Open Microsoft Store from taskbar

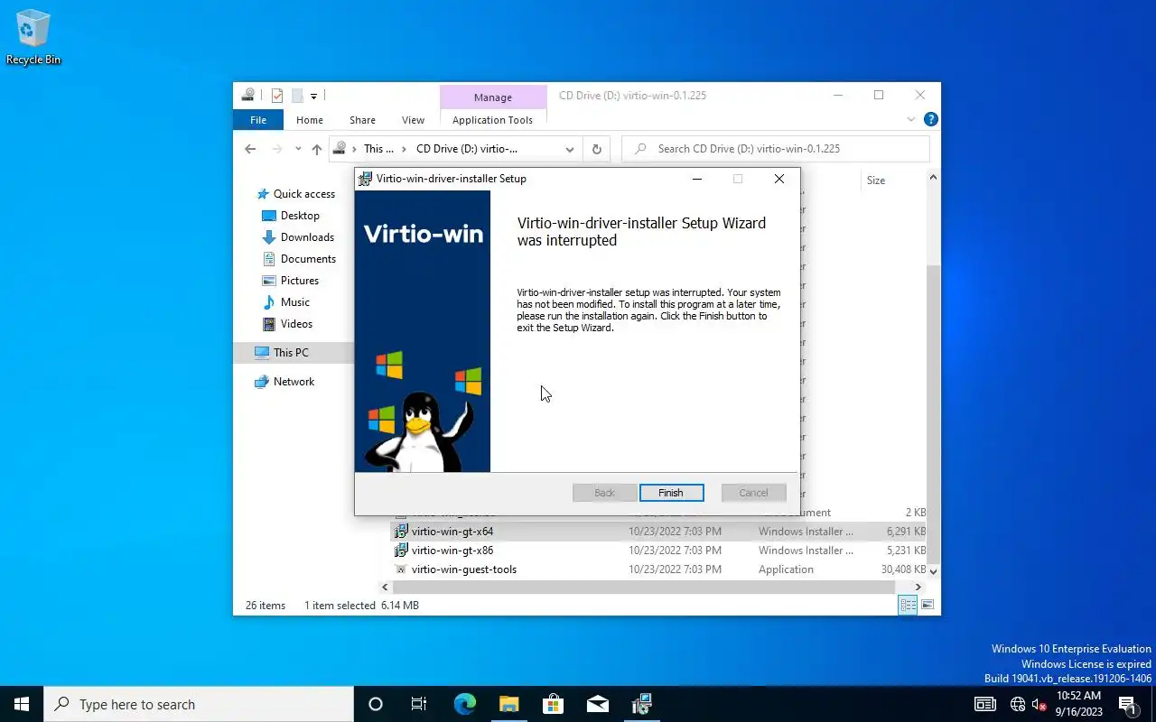pos(553,704)
